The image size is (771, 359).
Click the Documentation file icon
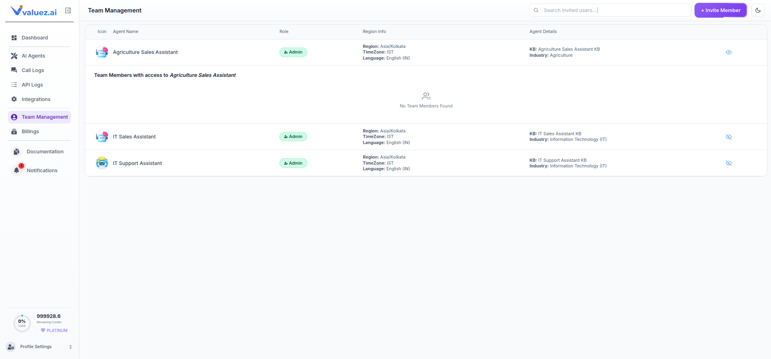point(17,152)
